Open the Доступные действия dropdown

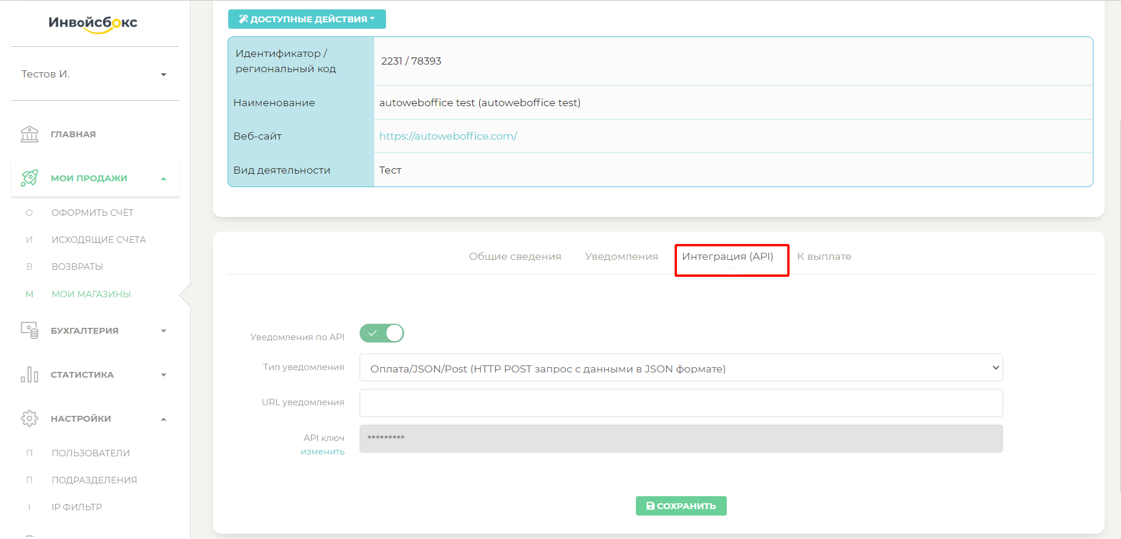[x=307, y=19]
